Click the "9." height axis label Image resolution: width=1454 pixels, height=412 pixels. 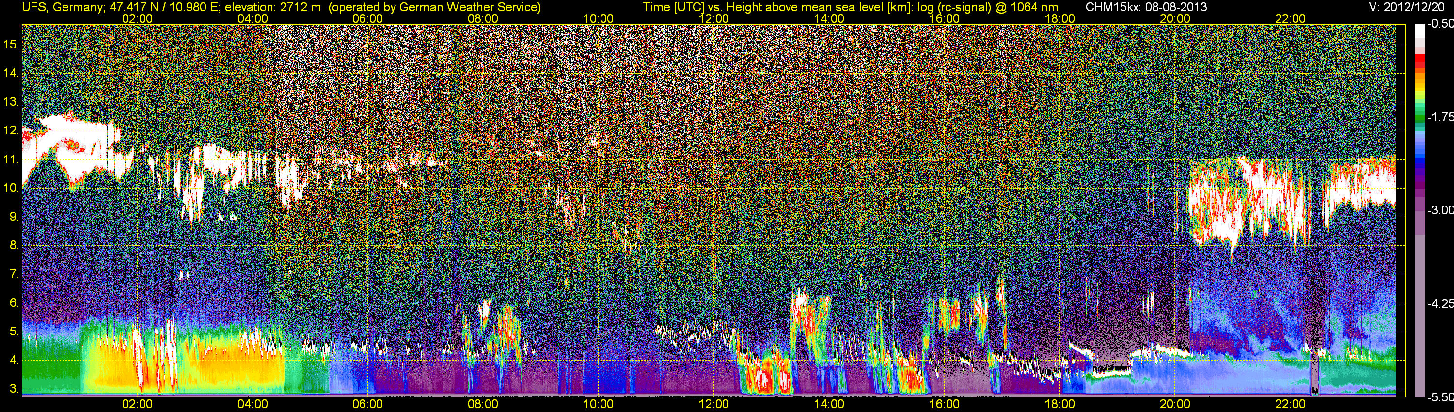click(14, 217)
